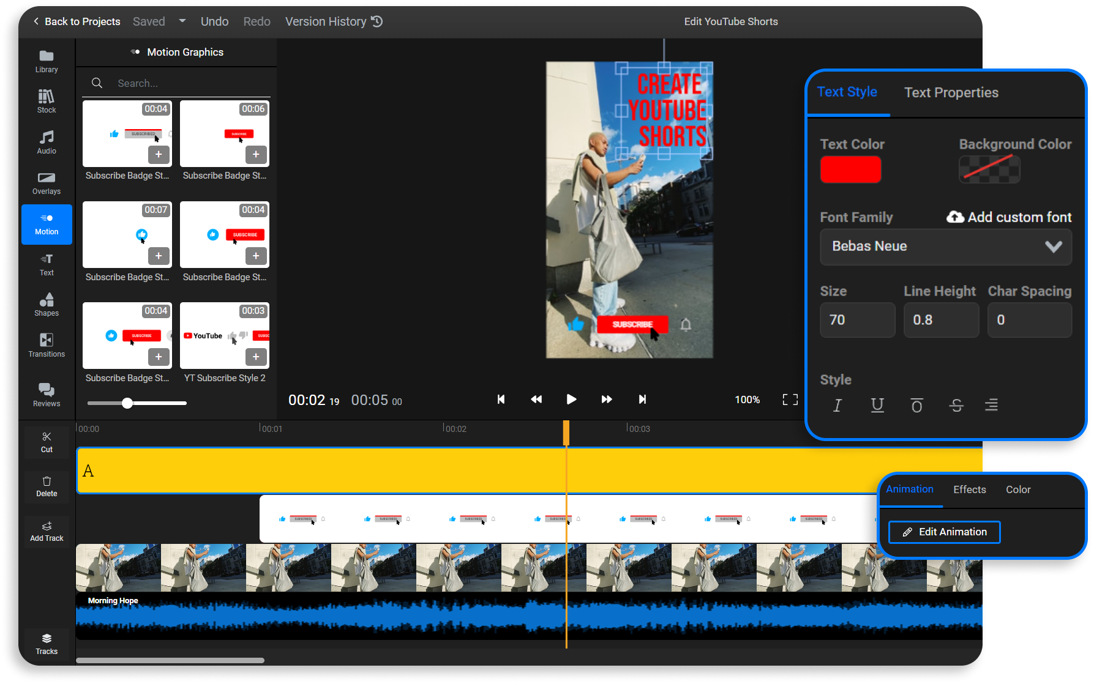Screen dimensions: 1094x684
Task: Open the Shapes panel
Action: click(x=47, y=305)
